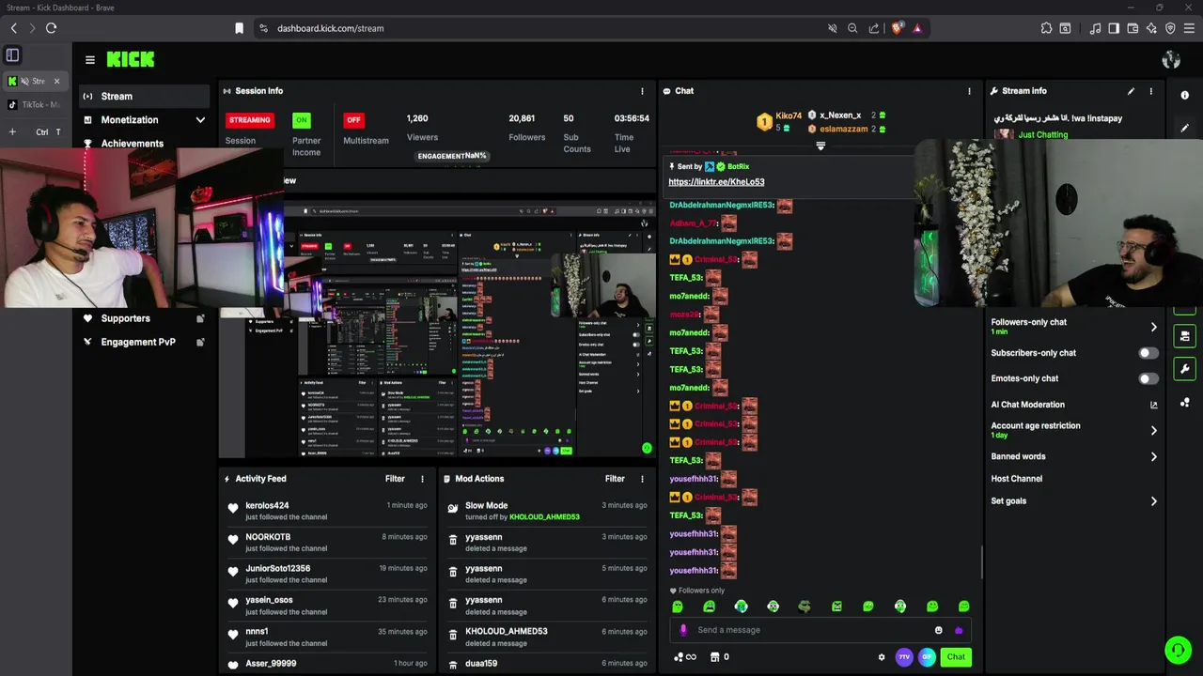Click the green Chat send button
1203x676 pixels.
pos(956,657)
